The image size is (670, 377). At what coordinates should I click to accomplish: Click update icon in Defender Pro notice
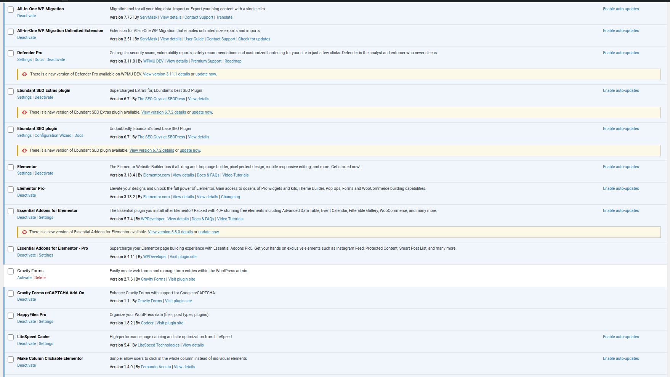pyautogui.click(x=24, y=74)
